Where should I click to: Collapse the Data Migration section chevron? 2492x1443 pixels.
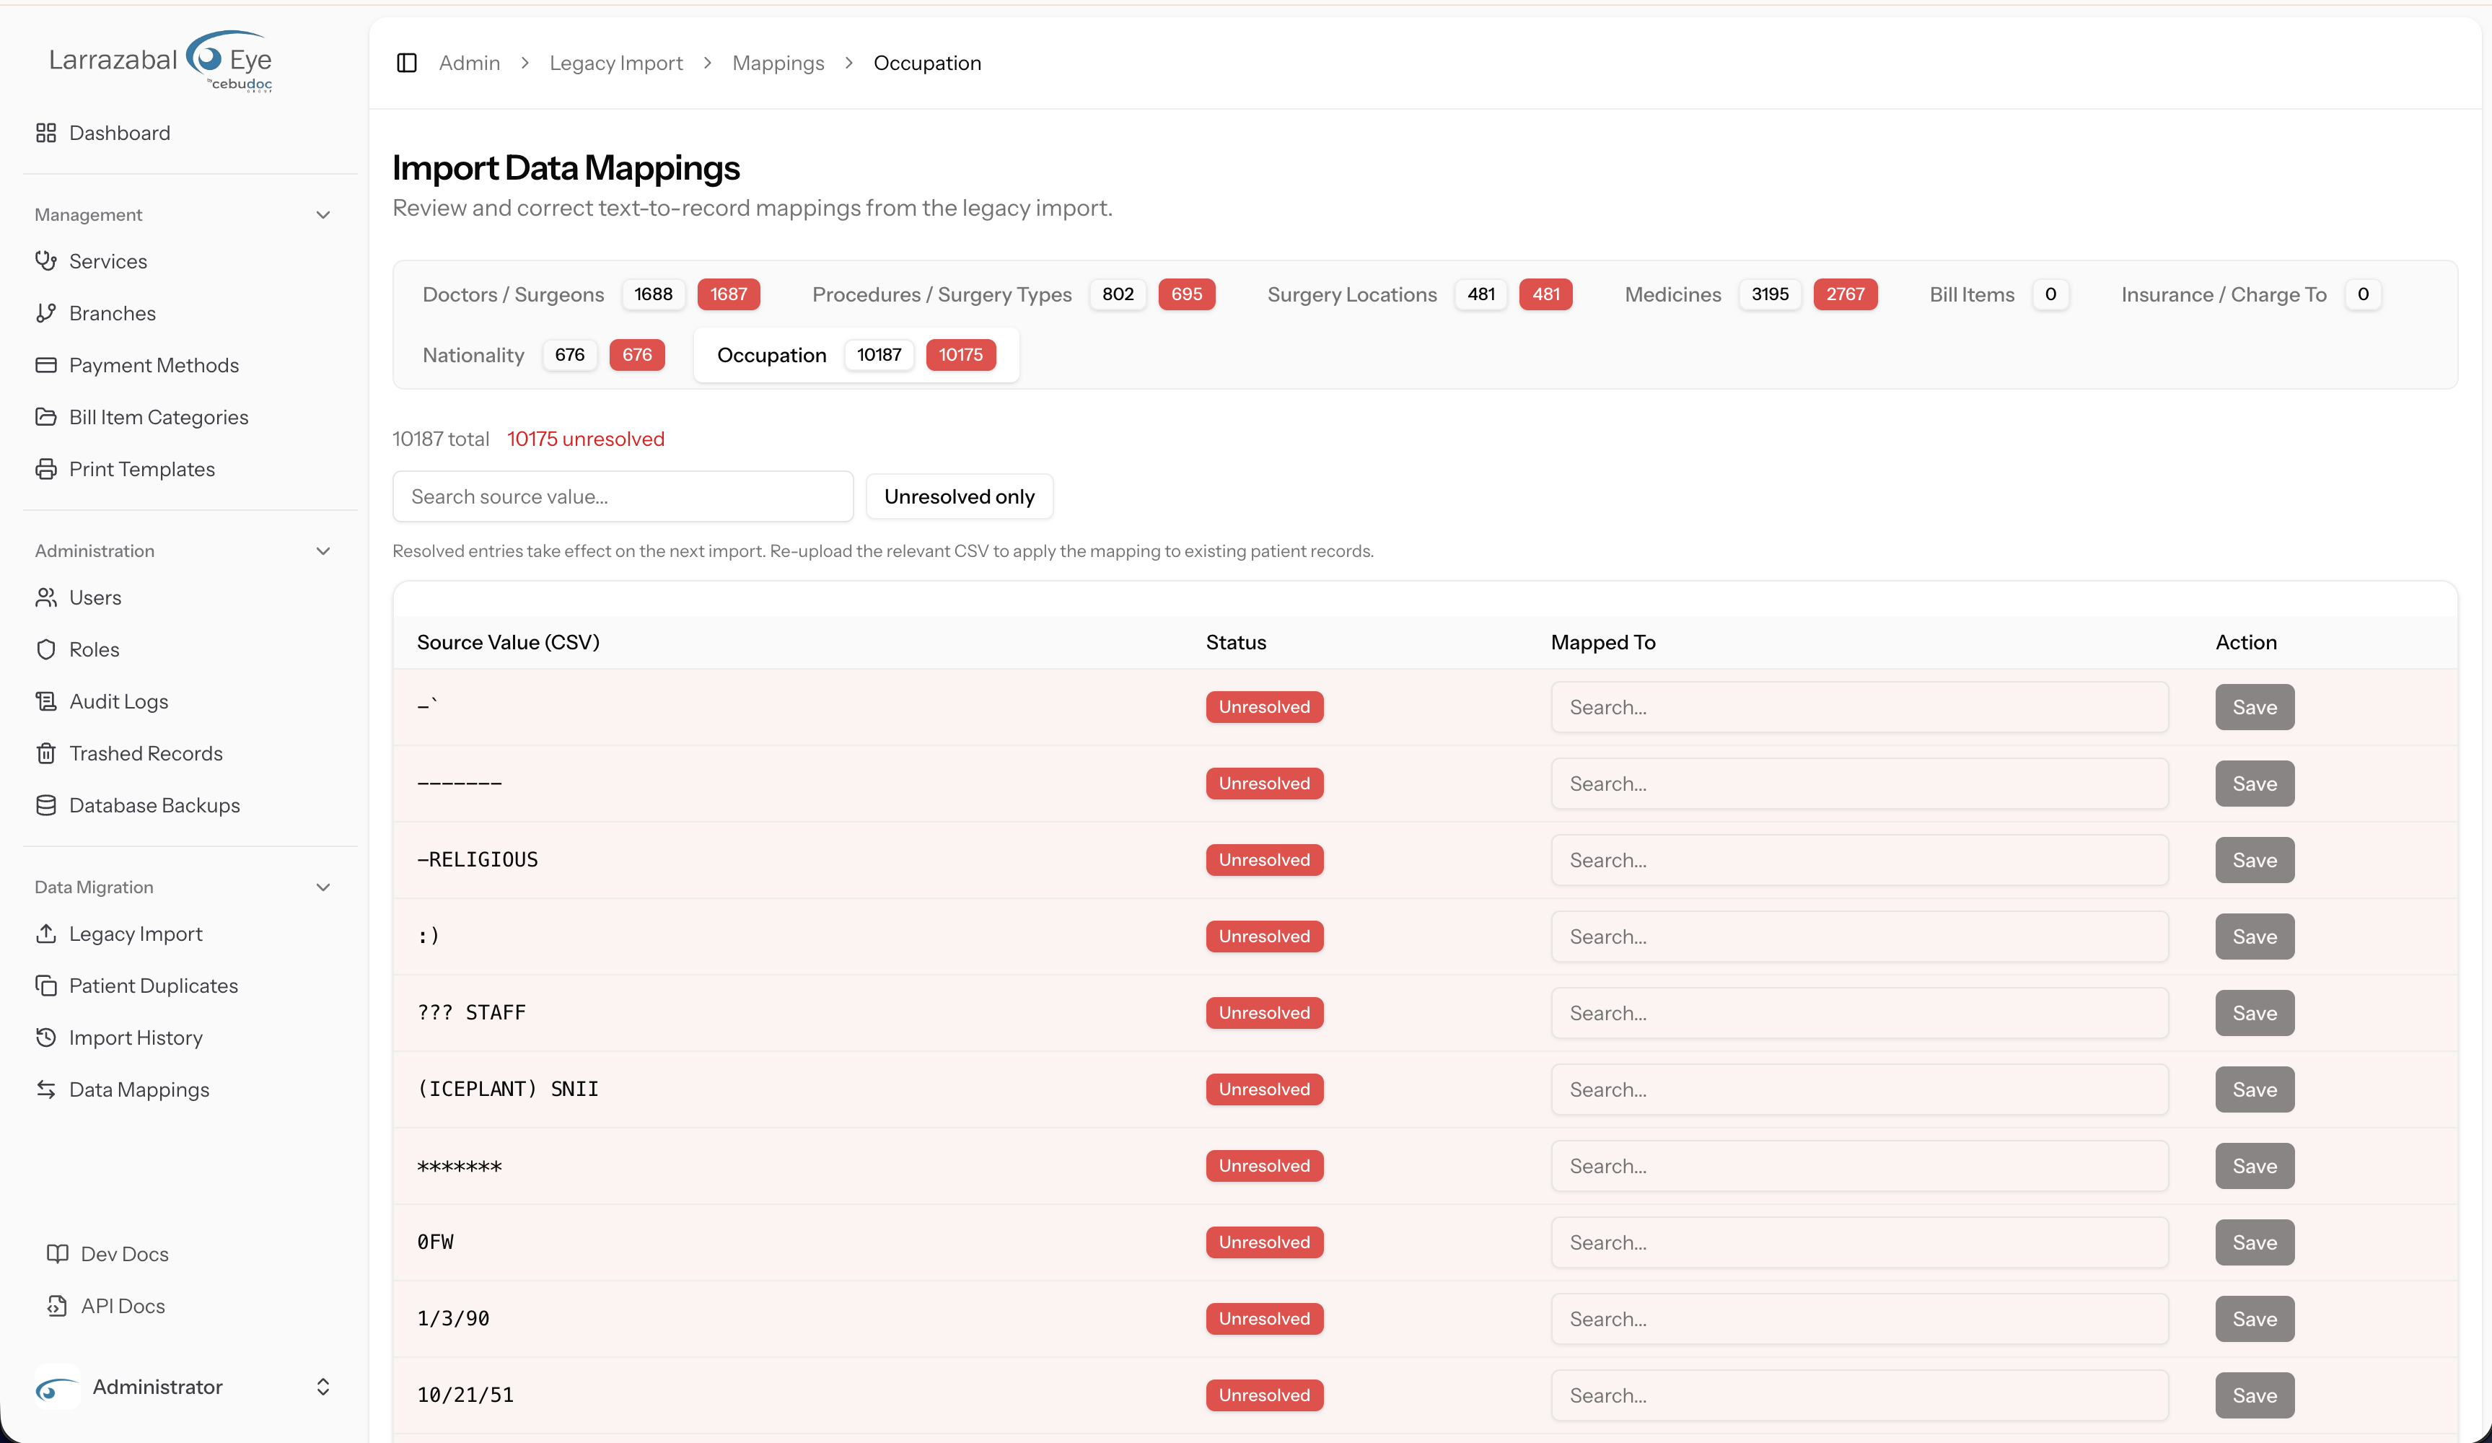(323, 887)
